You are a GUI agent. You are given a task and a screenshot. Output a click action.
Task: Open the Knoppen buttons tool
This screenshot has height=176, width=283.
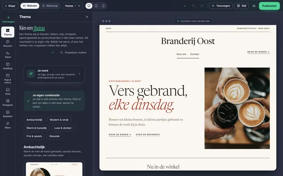coord(8,103)
